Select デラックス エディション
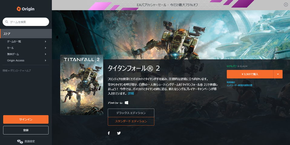The height and width of the screenshot is (145, 290). (131, 113)
